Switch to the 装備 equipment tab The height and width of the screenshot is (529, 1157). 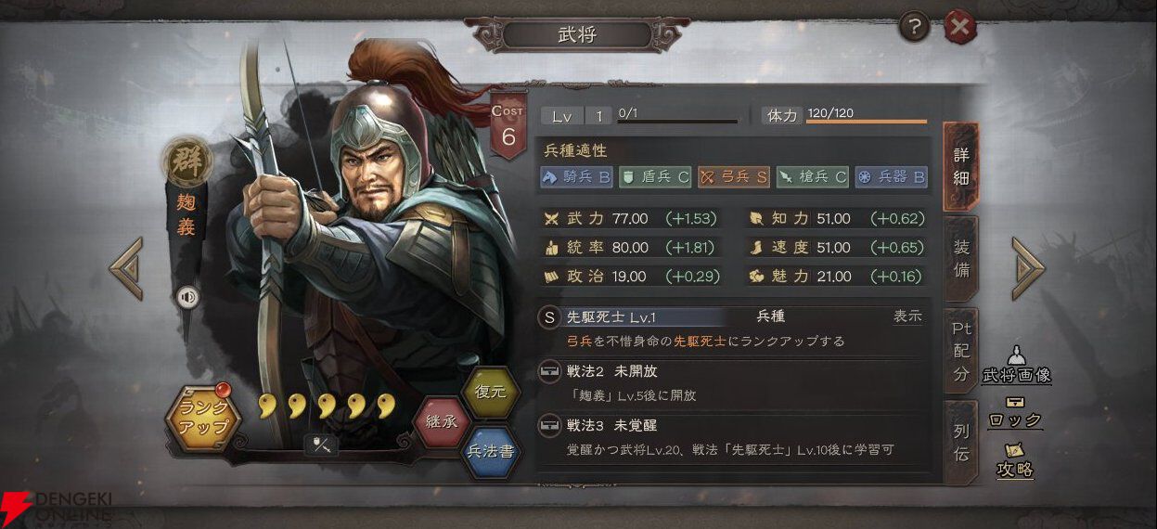pos(961,259)
